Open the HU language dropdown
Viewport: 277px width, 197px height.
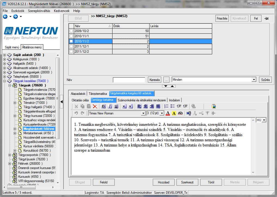pos(264,120)
